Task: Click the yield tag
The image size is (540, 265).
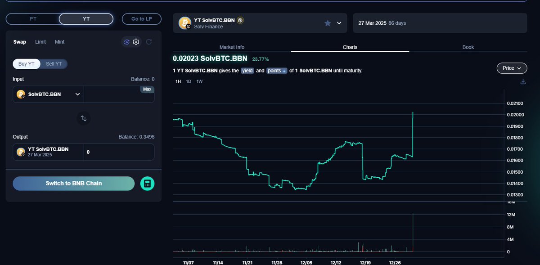Action: pos(247,71)
